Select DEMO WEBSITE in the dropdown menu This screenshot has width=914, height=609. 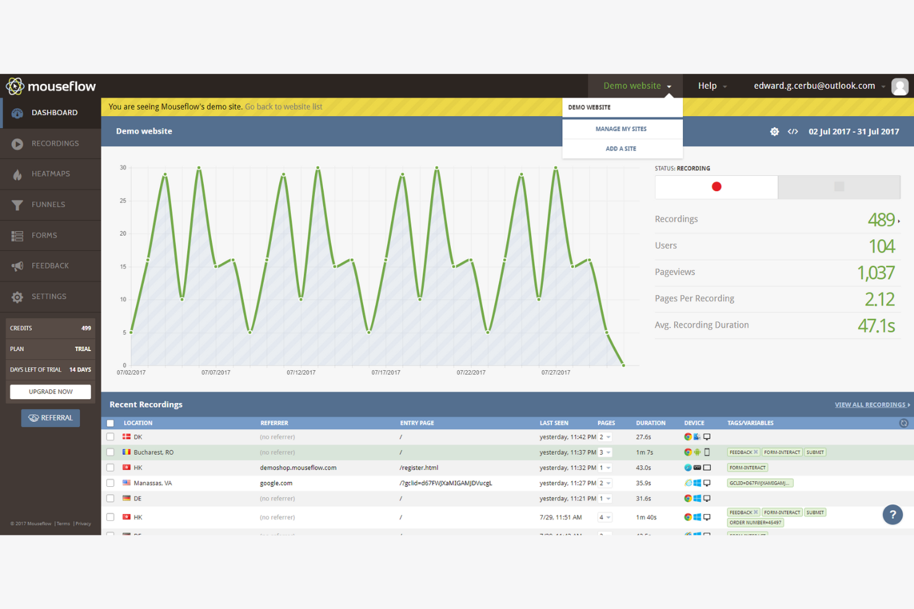coord(623,107)
